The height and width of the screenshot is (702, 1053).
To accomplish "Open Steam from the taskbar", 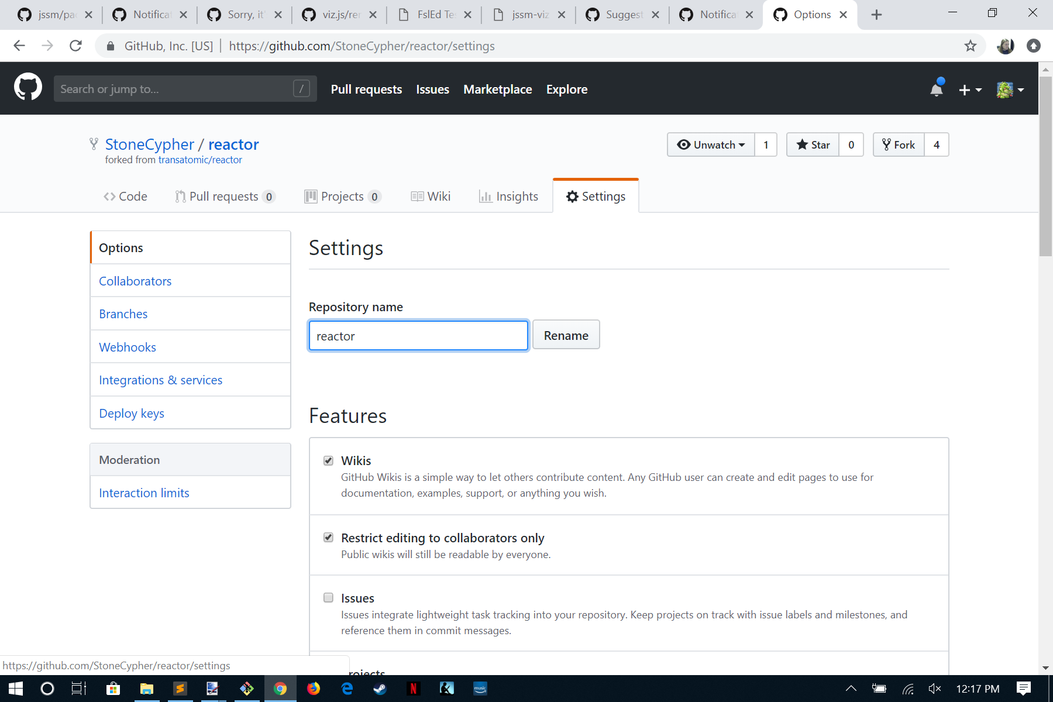I will (x=380, y=689).
